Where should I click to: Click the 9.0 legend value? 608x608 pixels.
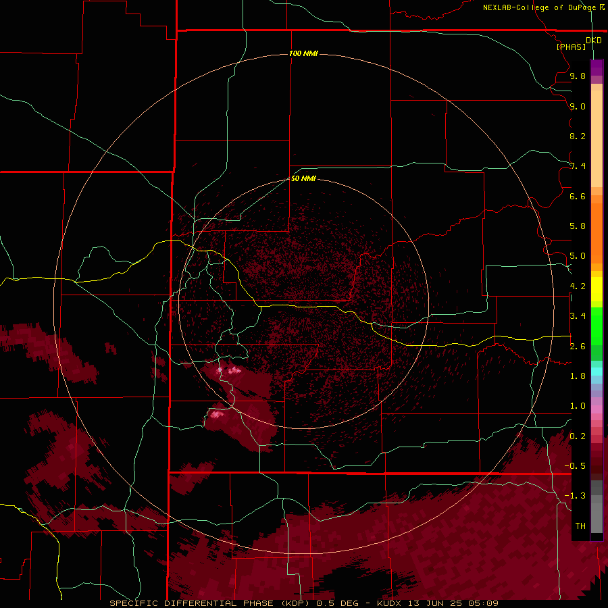tap(578, 106)
